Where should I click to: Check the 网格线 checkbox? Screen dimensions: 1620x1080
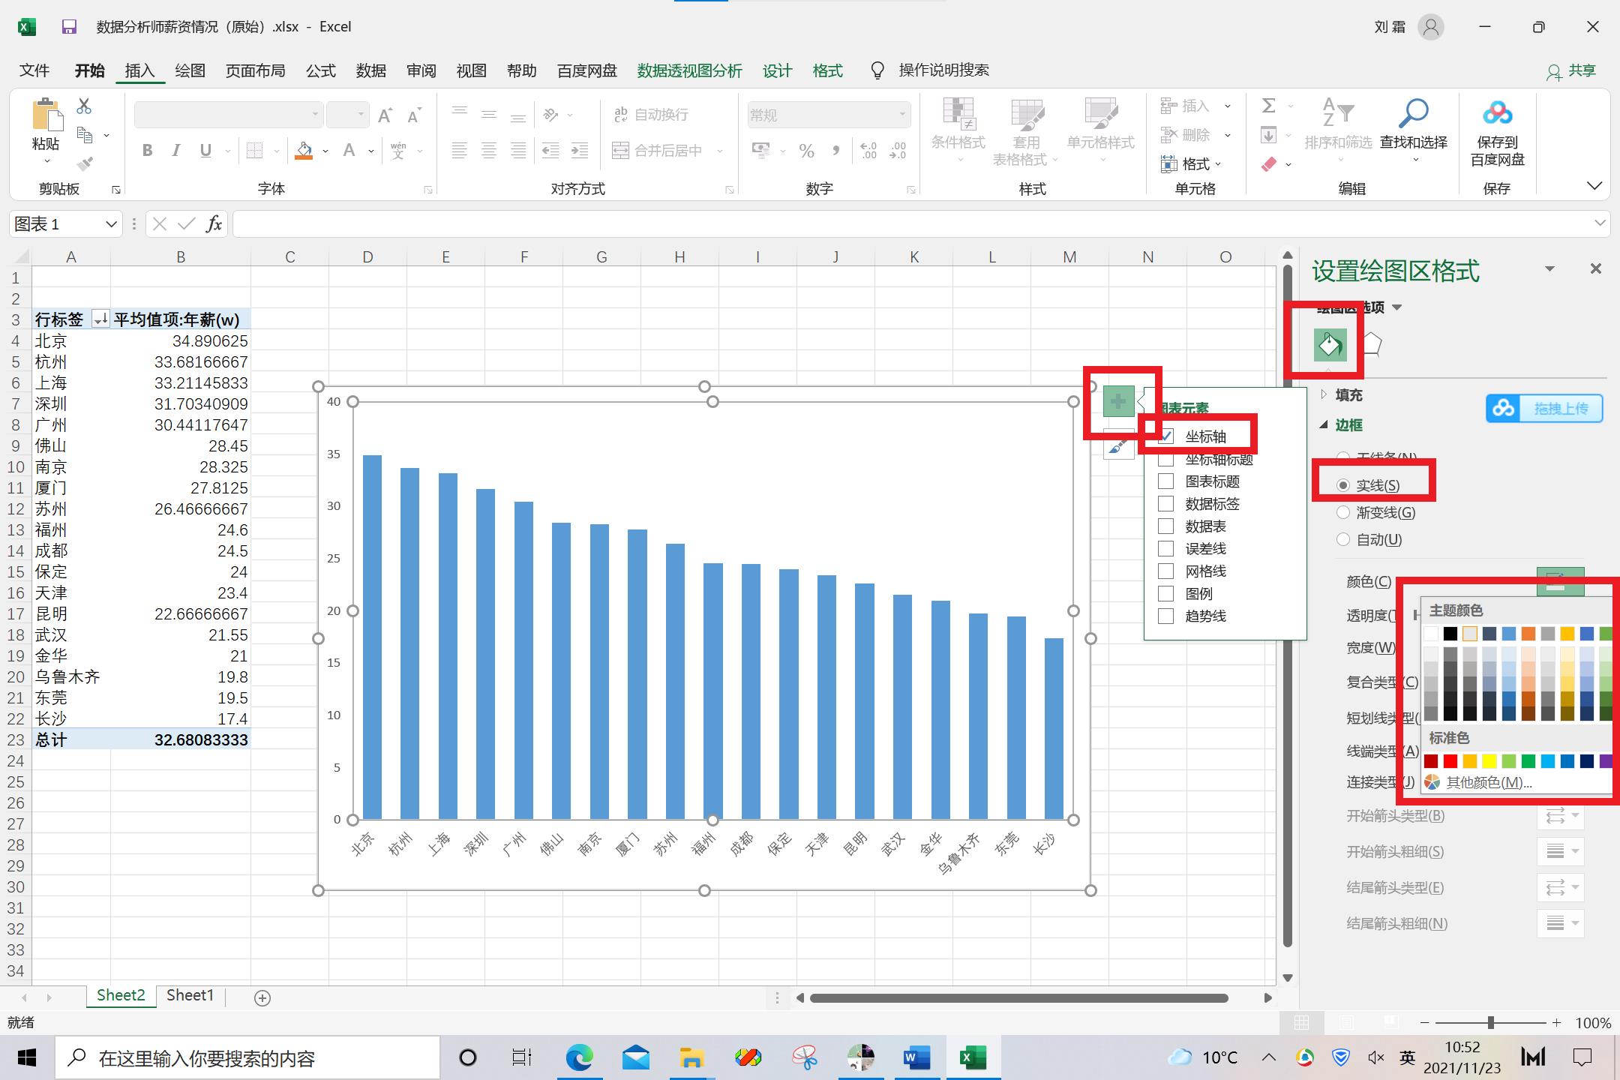pos(1165,571)
